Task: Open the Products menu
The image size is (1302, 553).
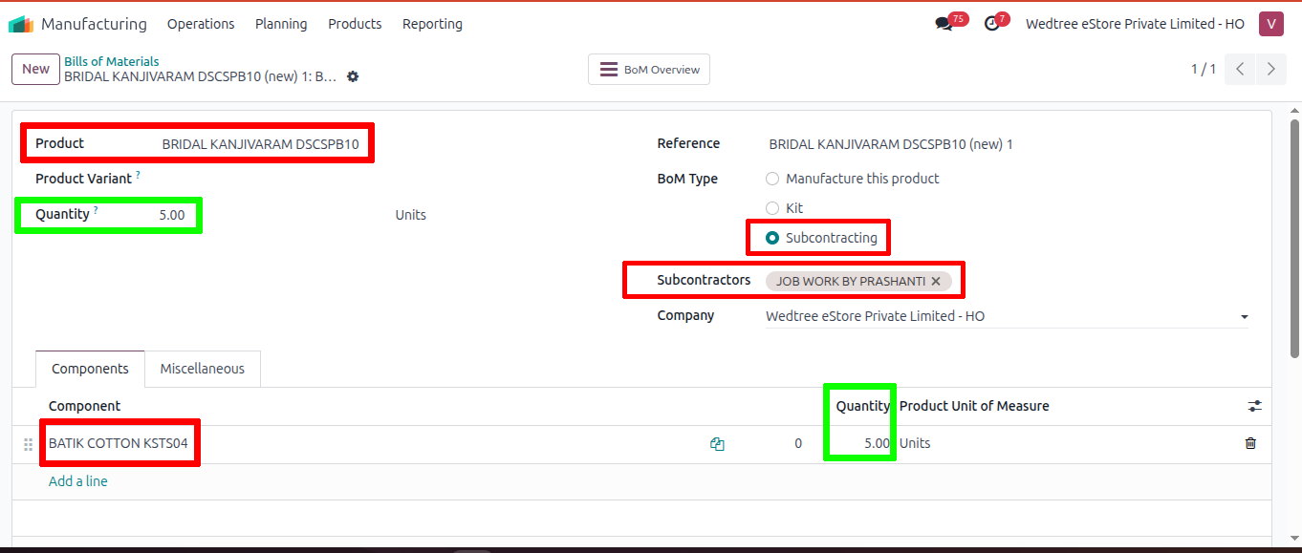Action: (355, 24)
